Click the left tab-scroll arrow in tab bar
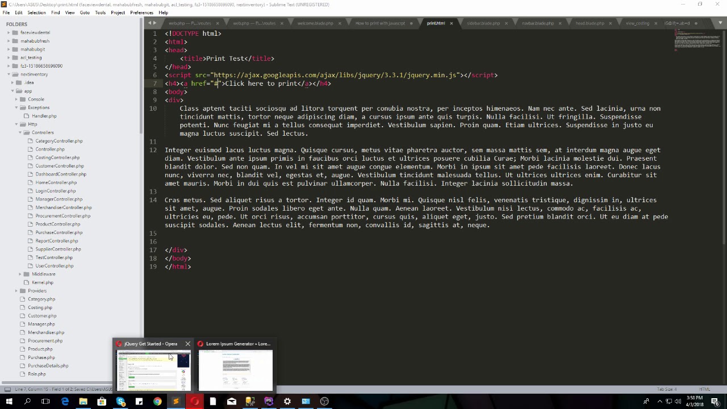This screenshot has width=727, height=409. pos(149,23)
